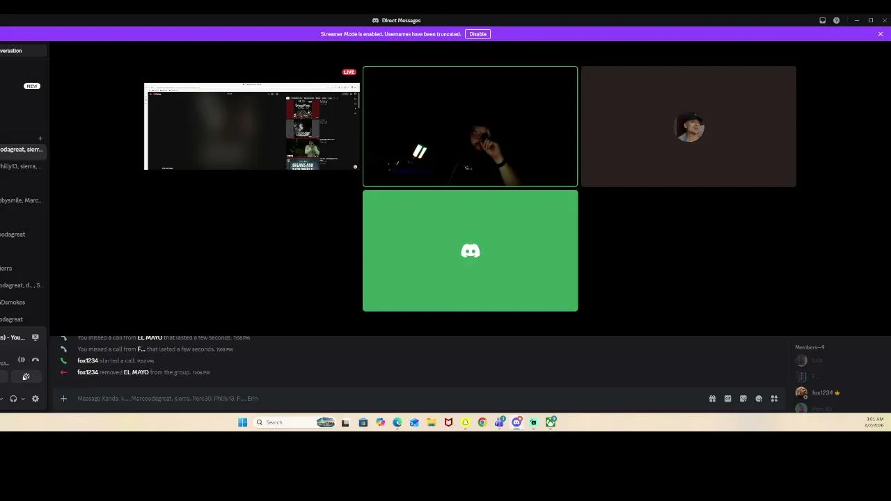Launch Google Chrome from the taskbar
This screenshot has height=501, width=891.
pyautogui.click(x=482, y=422)
